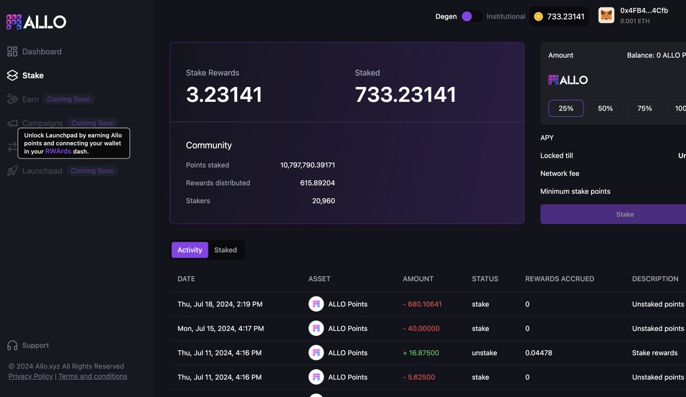Click the ALLO logo in sidebar

(36, 22)
